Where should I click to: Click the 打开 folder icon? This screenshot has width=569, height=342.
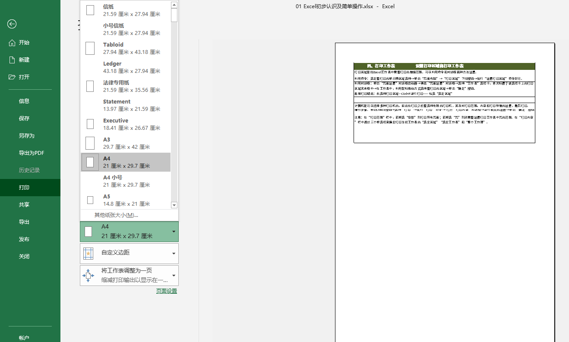(x=12, y=77)
